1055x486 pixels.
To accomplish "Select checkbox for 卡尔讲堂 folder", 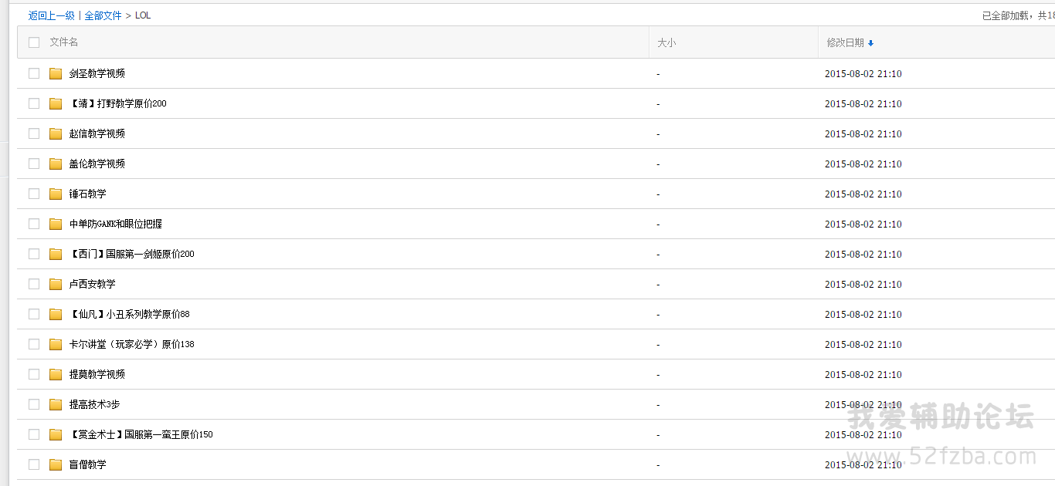I will click(x=34, y=344).
